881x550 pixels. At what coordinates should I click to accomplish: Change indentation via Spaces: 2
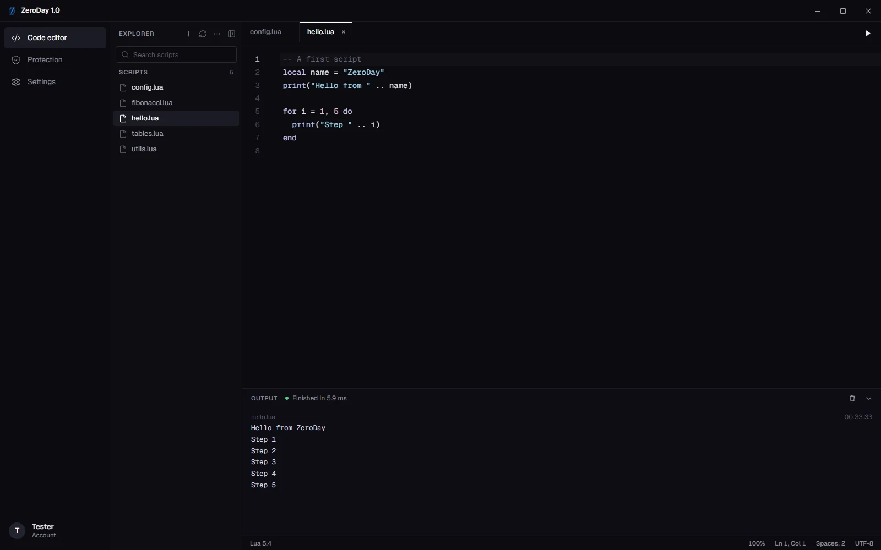tap(830, 543)
